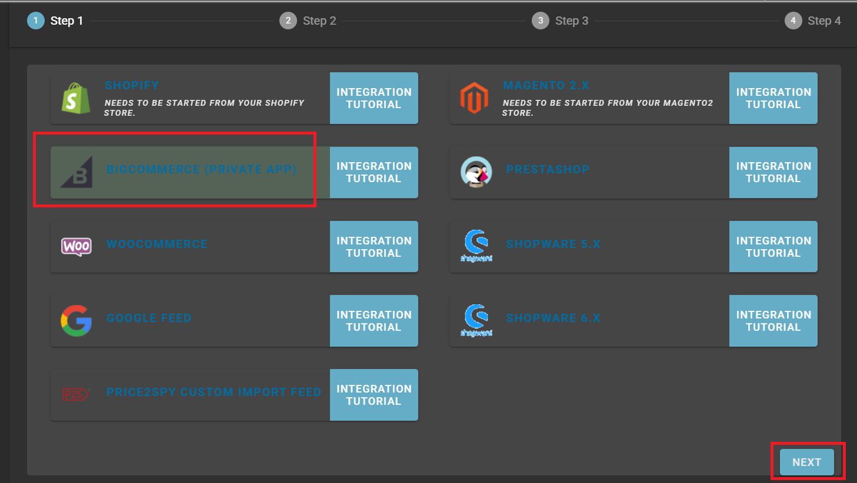Open Integration Tutorial for BigCommerce
The width and height of the screenshot is (857, 483).
pos(374,172)
